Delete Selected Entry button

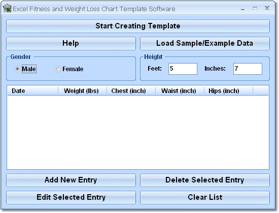pyautogui.click(x=205, y=180)
